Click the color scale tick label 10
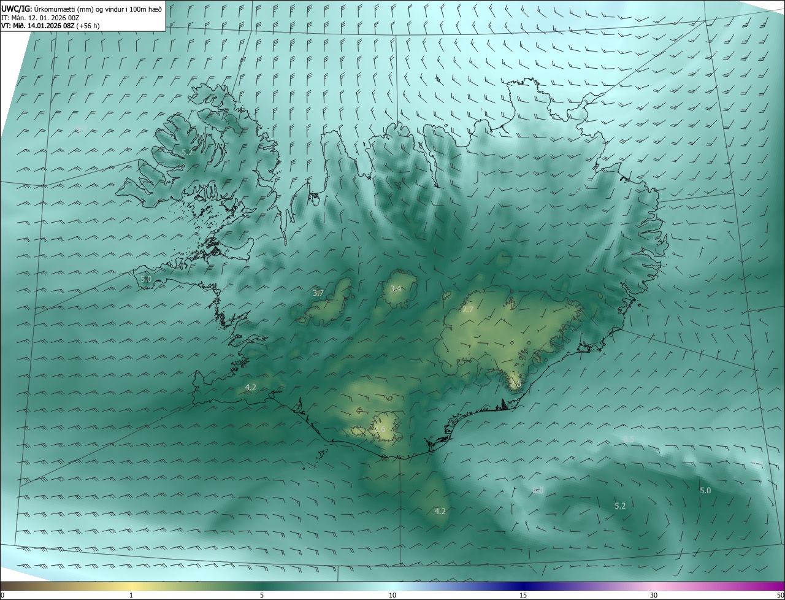The image size is (785, 600). 392,595
